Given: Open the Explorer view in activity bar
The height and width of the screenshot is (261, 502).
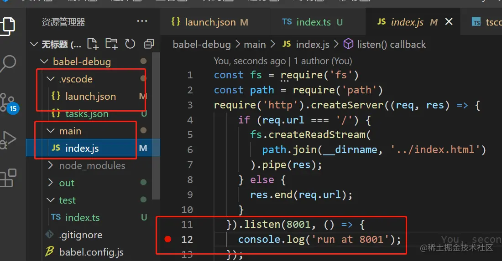Looking at the screenshot, I should click(x=8, y=26).
